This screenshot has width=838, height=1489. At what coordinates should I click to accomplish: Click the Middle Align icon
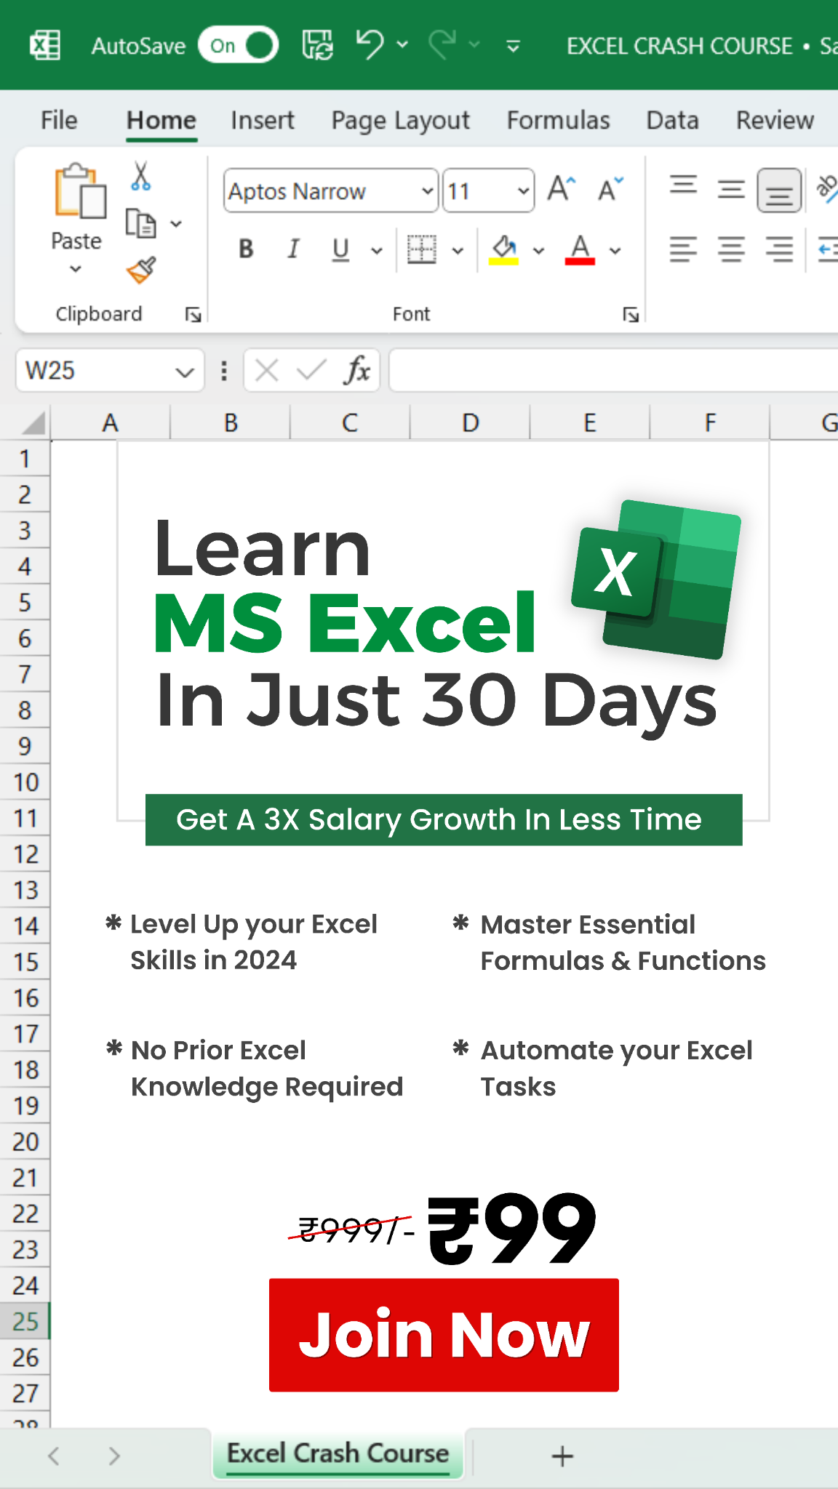731,189
